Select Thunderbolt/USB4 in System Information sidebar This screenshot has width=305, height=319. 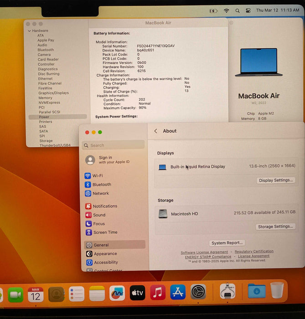[55, 145]
